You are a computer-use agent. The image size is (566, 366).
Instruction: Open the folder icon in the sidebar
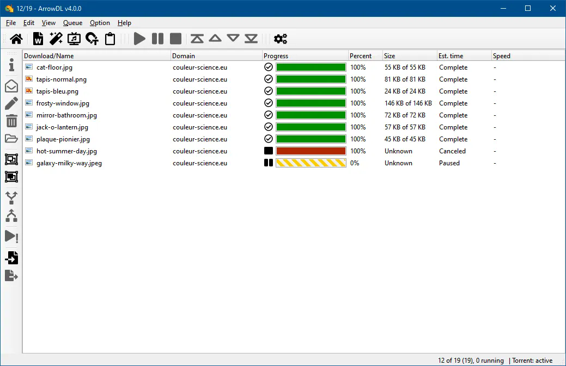click(11, 139)
